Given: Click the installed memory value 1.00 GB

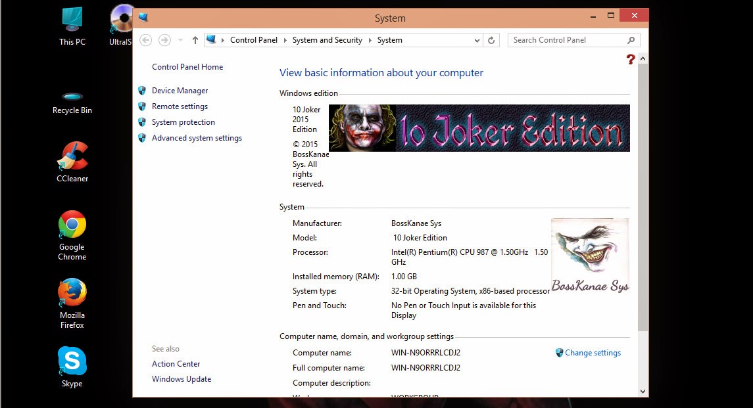Looking at the screenshot, I should tap(404, 277).
